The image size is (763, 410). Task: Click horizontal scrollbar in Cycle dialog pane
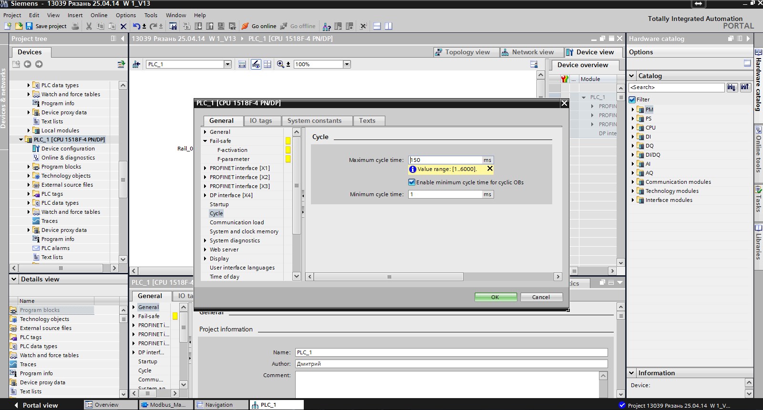389,277
